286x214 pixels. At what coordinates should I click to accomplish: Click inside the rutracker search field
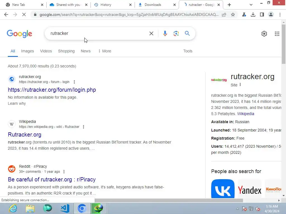pos(99,33)
